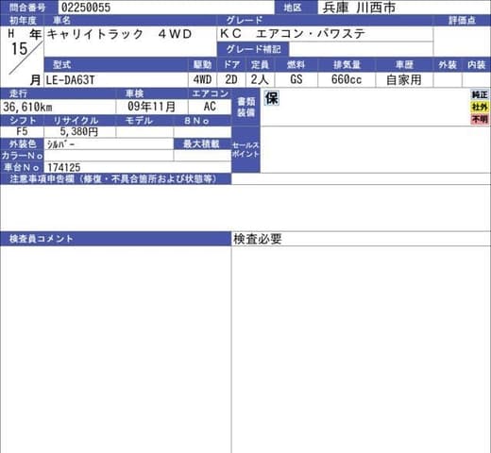Click the 車台No label
The width and height of the screenshot is (491, 453).
point(22,167)
